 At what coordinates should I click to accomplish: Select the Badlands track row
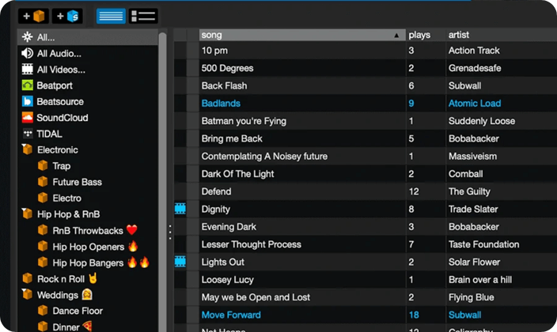301,104
